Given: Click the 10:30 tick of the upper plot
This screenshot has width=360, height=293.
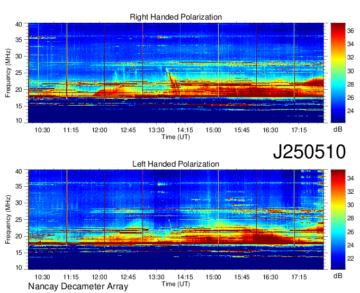Looking at the screenshot, I should click(42, 130).
